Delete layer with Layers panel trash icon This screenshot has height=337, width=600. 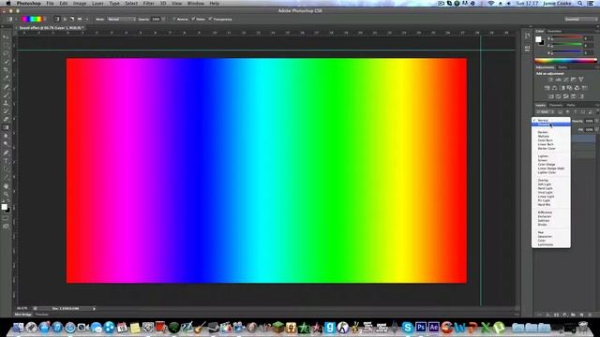click(x=590, y=315)
